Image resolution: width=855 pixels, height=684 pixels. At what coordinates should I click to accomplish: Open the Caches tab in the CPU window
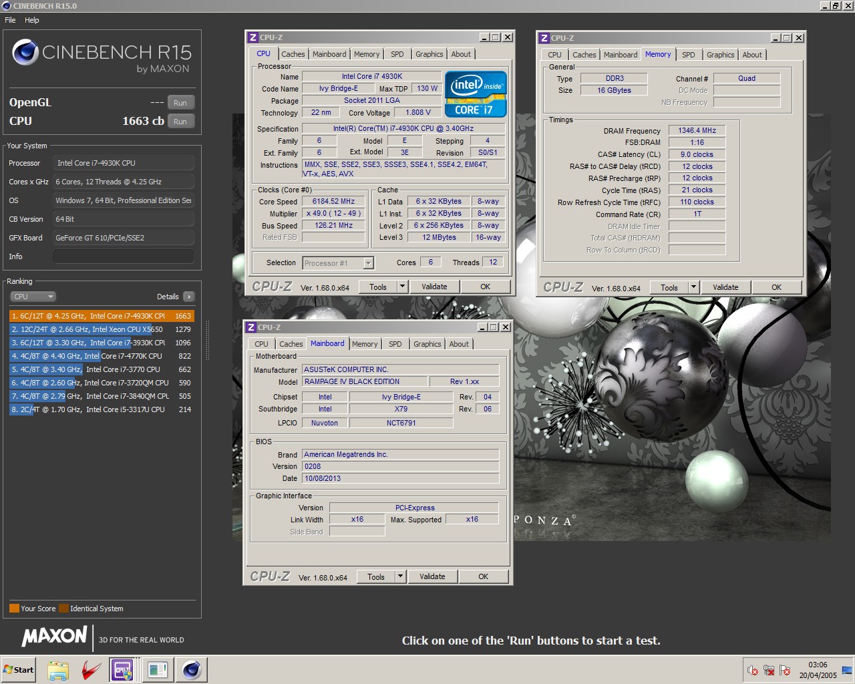tap(293, 54)
